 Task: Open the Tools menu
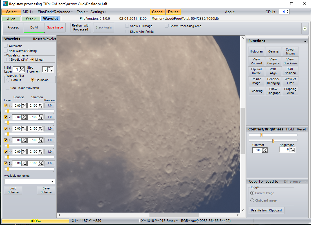click(82, 12)
